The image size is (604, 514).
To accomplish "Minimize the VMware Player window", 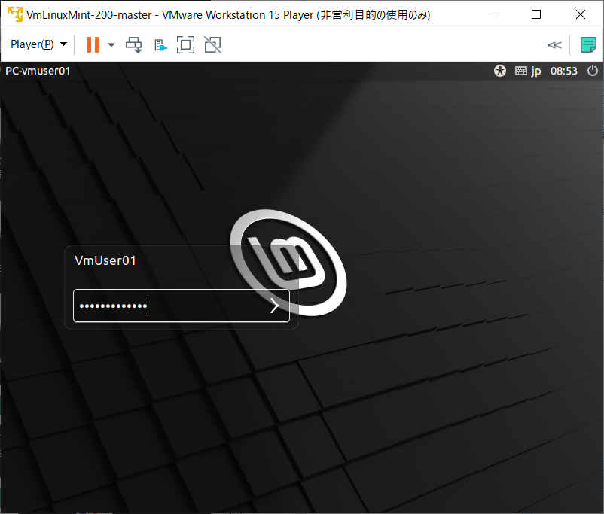I will (x=493, y=14).
